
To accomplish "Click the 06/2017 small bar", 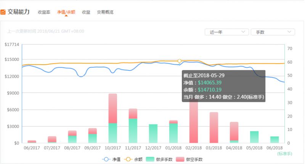I will (32, 142).
